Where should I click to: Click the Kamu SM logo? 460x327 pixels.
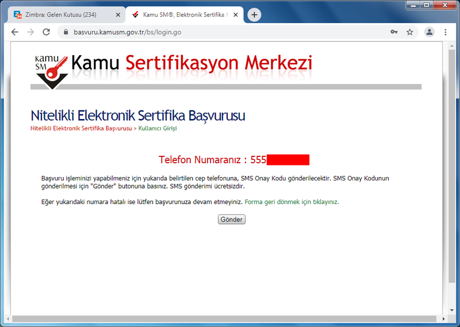coord(51,70)
